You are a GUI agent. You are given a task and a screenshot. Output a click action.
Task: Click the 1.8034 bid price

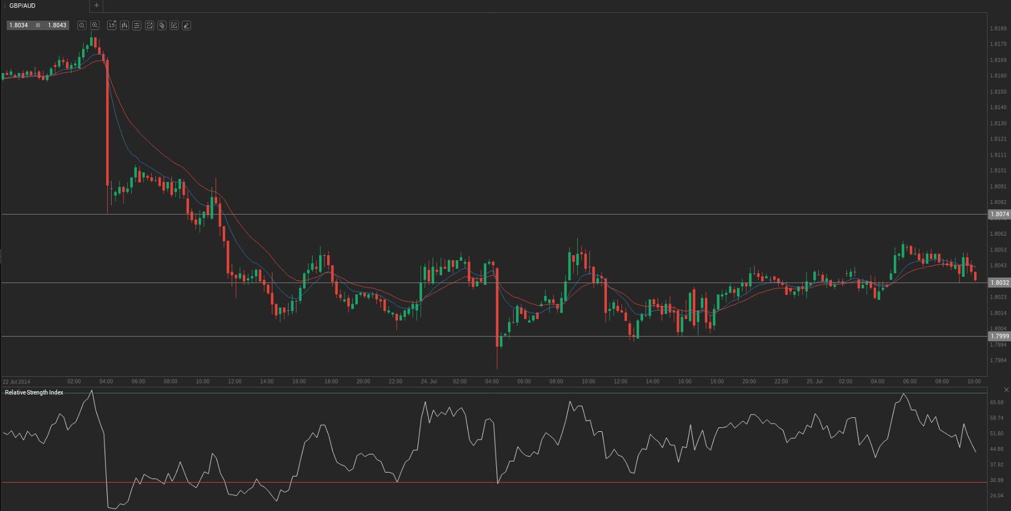coord(18,26)
